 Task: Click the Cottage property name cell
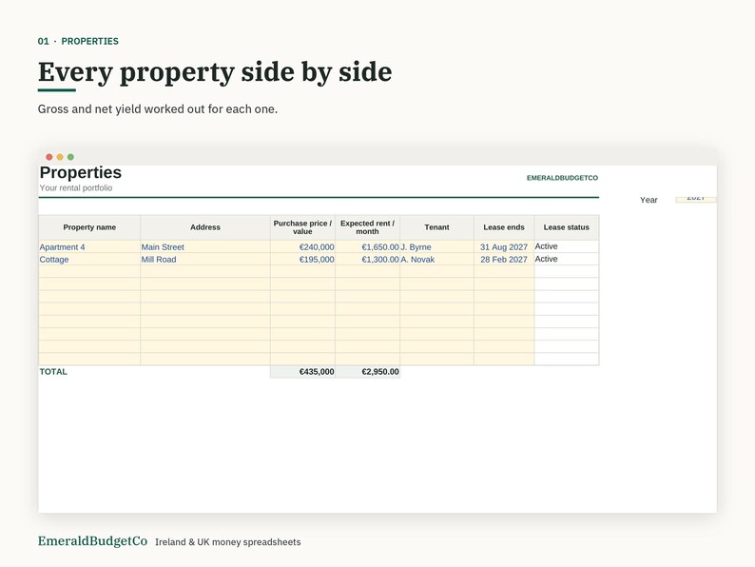[x=89, y=259]
